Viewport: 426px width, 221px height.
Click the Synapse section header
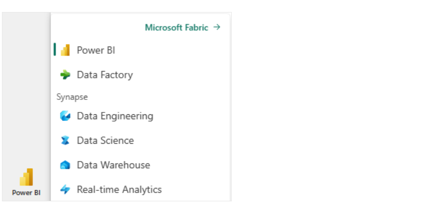pos(72,97)
